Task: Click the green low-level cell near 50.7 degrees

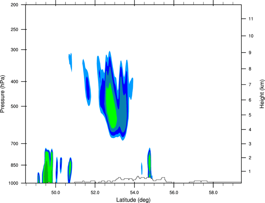Action: tap(70, 168)
